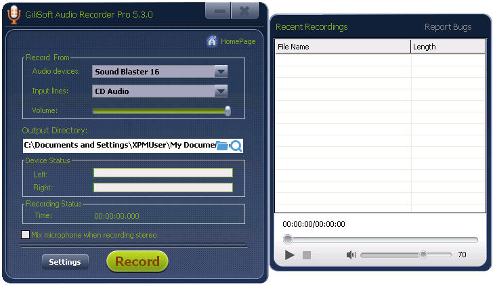Image resolution: width=493 pixels, height=285 pixels.
Task: Close the GiliSoft Audio Recorder window
Action: [x=244, y=11]
